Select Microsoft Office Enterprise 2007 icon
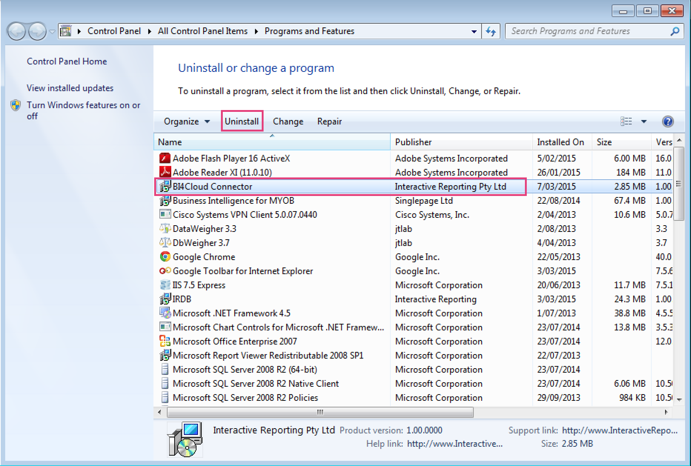 pos(165,341)
